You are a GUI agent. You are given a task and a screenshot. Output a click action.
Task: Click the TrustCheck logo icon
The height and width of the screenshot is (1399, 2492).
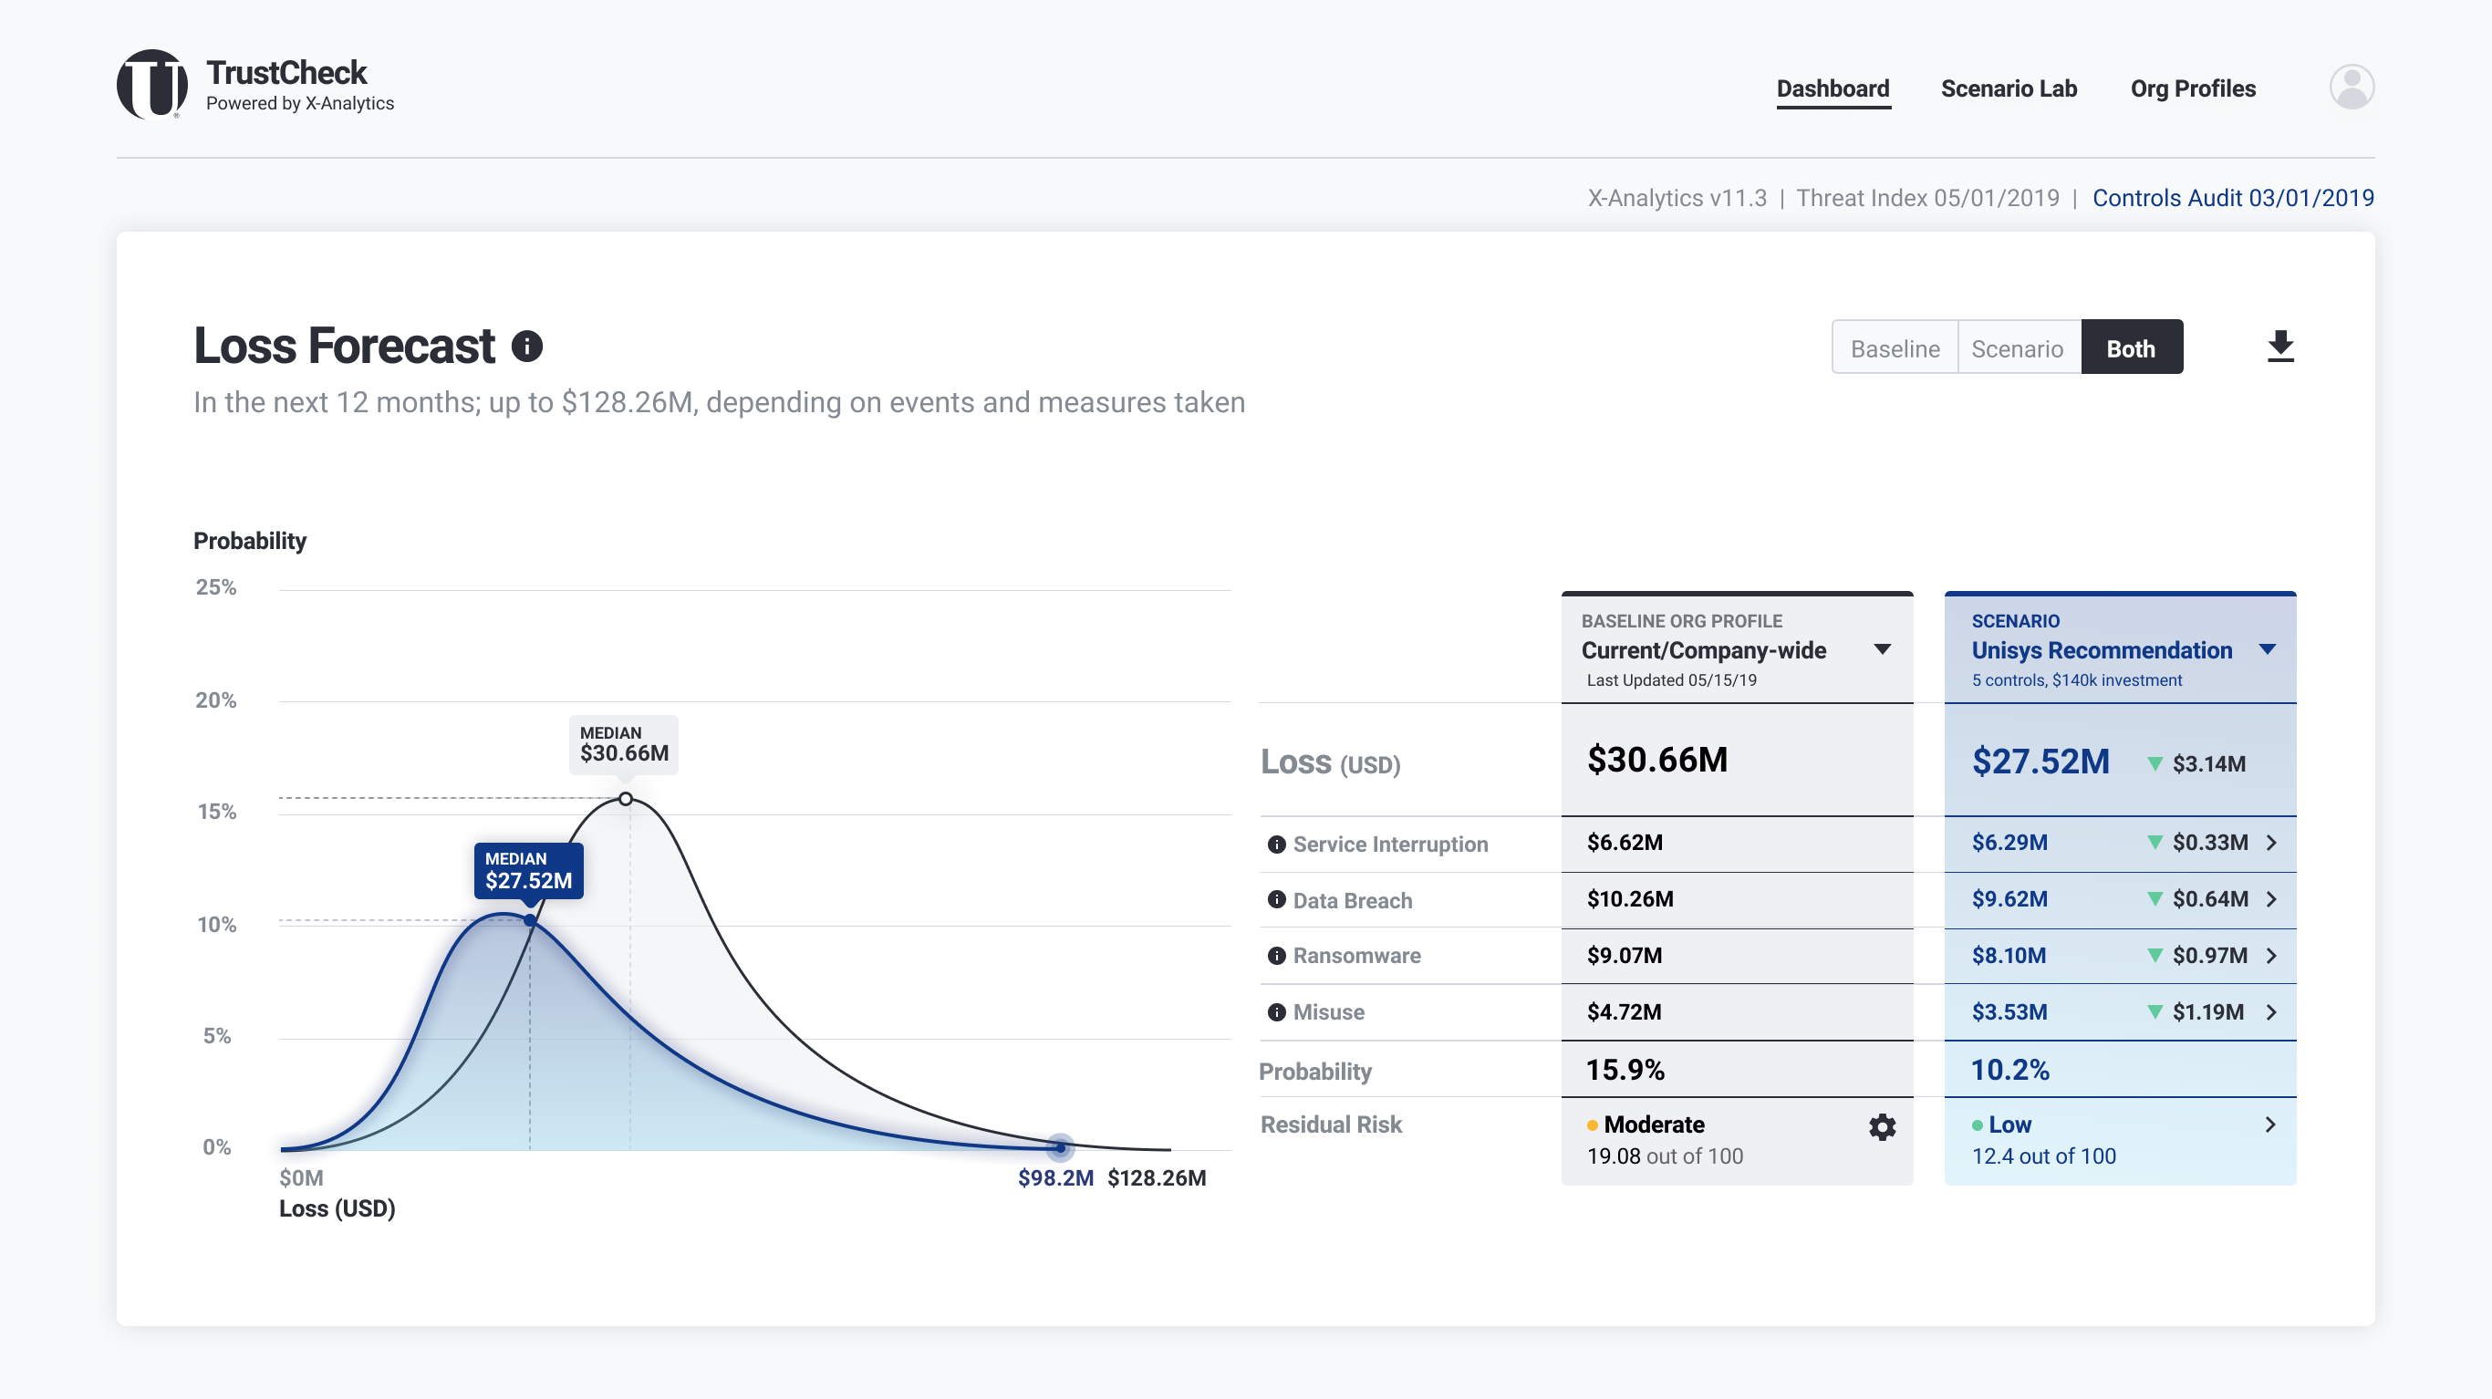152,85
